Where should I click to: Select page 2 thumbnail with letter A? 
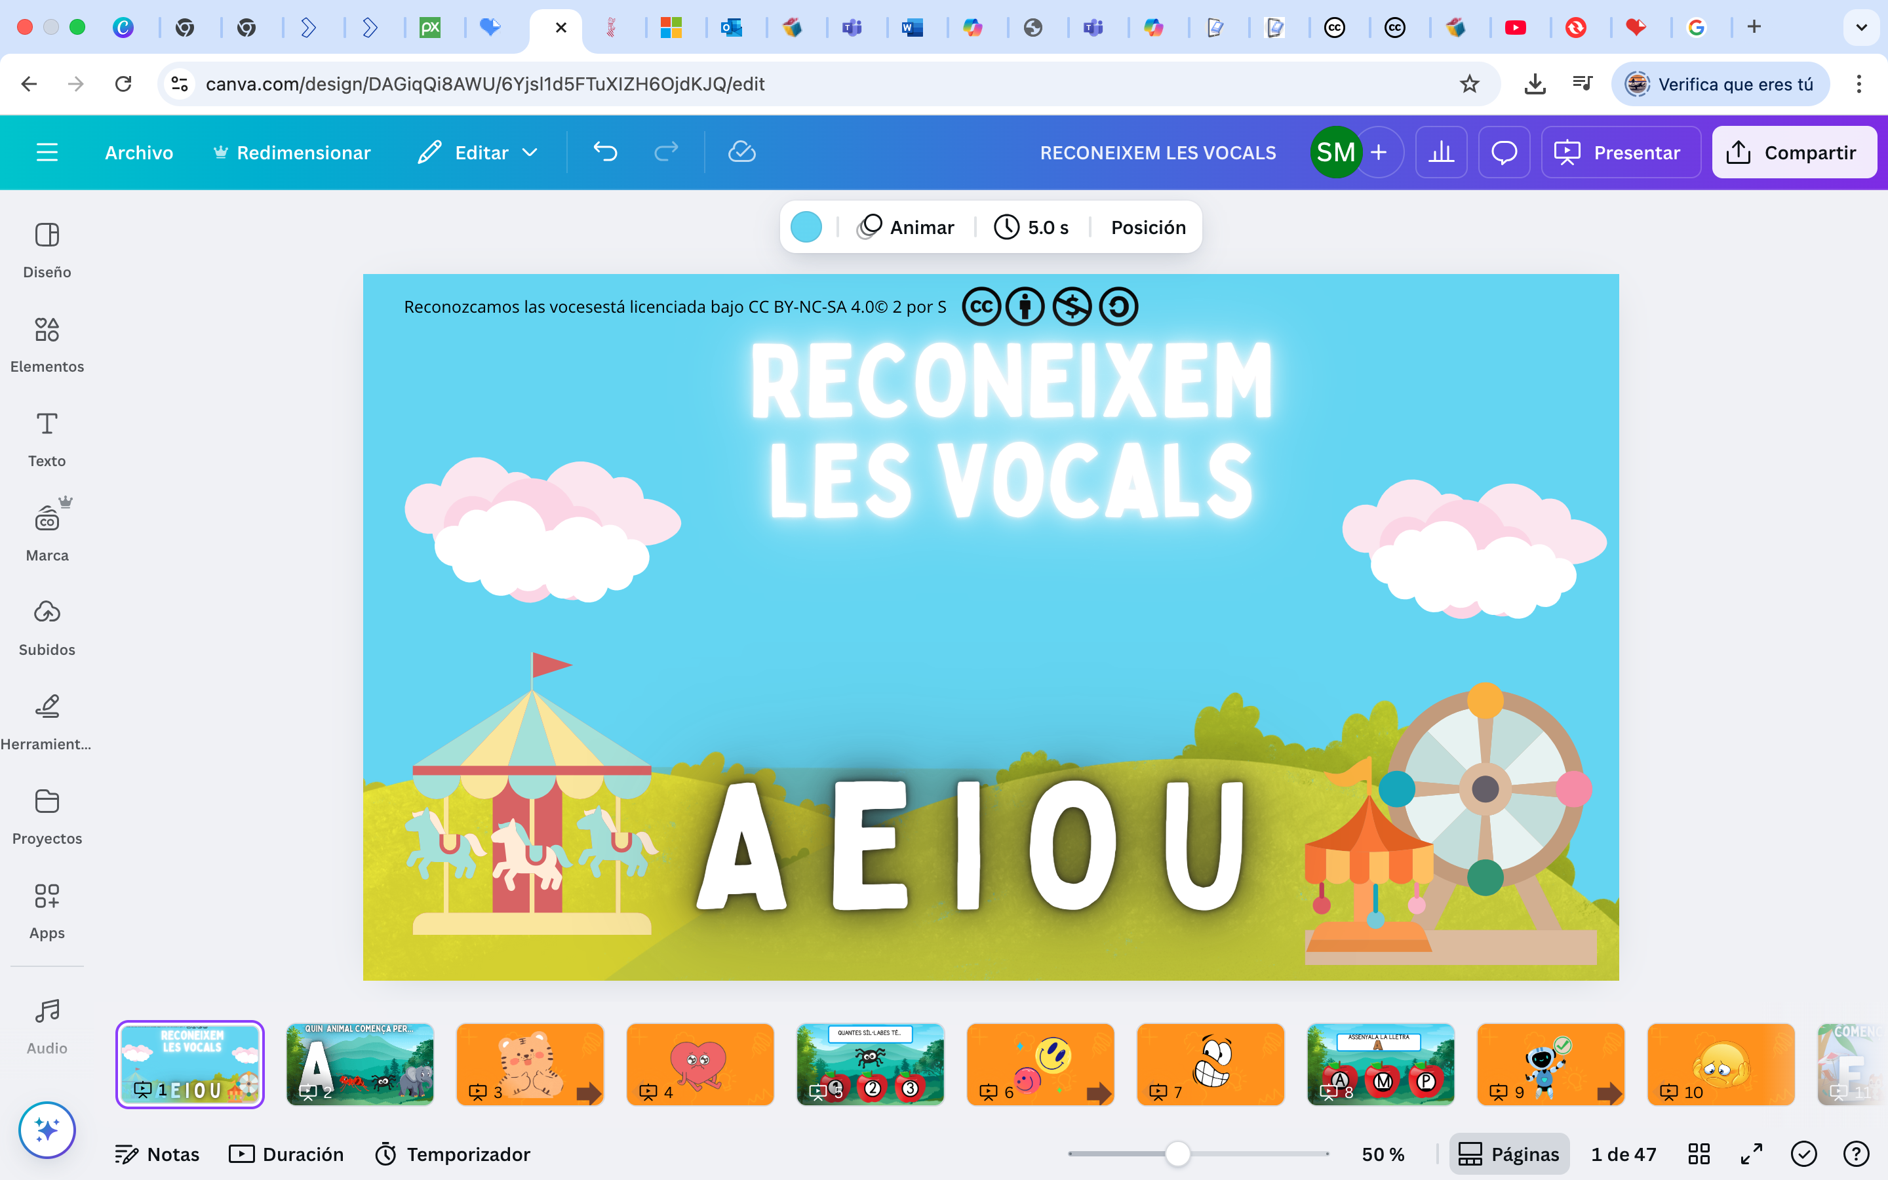pos(360,1064)
